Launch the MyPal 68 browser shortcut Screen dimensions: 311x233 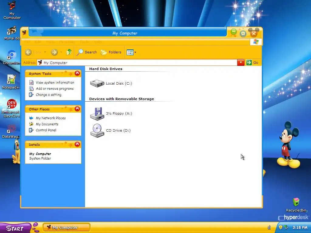coord(12,33)
